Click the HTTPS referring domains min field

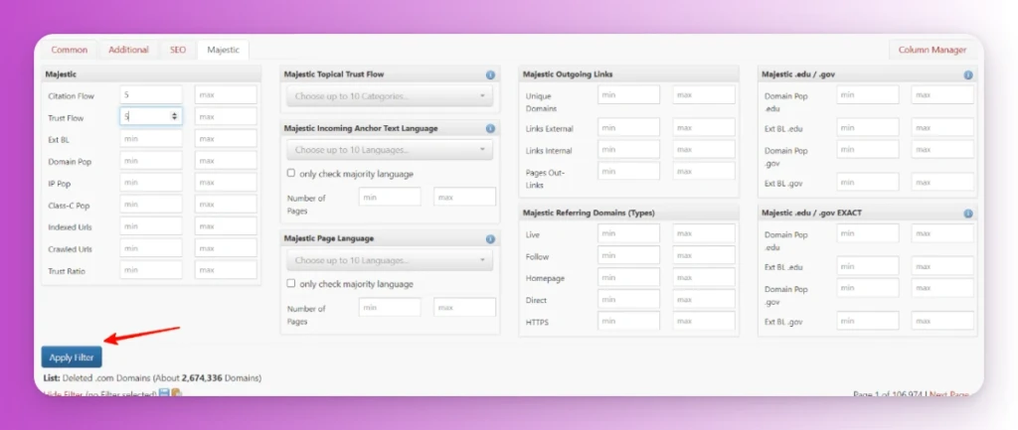[x=629, y=321]
